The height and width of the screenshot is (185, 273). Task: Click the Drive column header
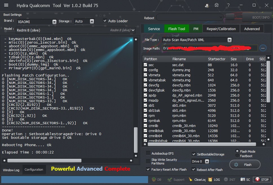tap(250, 59)
